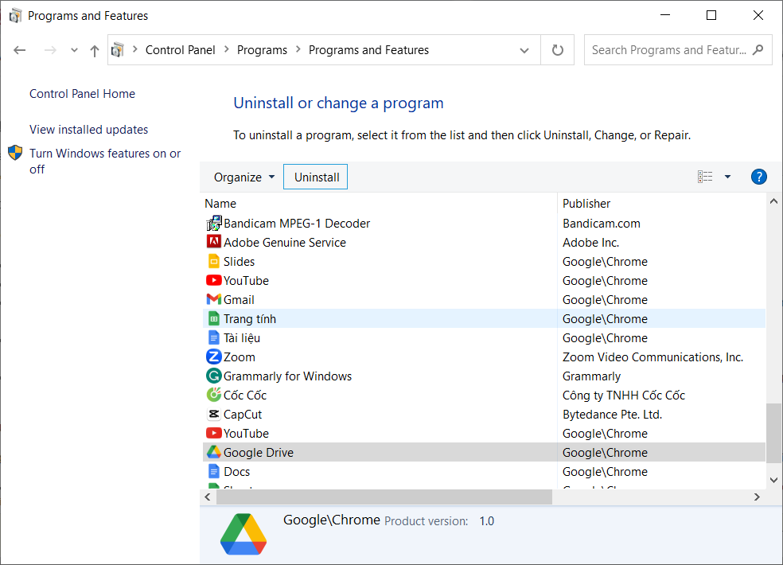783x565 pixels.
Task: Open the Organize dropdown menu
Action: click(x=244, y=177)
